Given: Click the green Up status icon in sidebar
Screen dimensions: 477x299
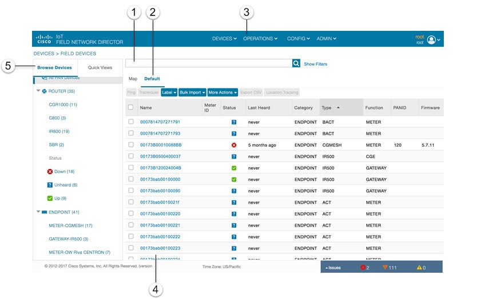Looking at the screenshot, I should [x=50, y=198].
